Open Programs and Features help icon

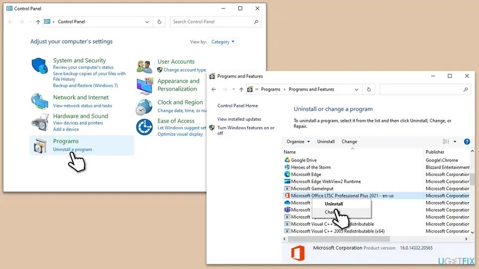pyautogui.click(x=467, y=141)
